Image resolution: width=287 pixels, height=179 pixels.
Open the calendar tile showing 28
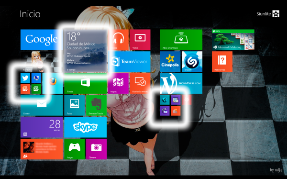click(42, 127)
